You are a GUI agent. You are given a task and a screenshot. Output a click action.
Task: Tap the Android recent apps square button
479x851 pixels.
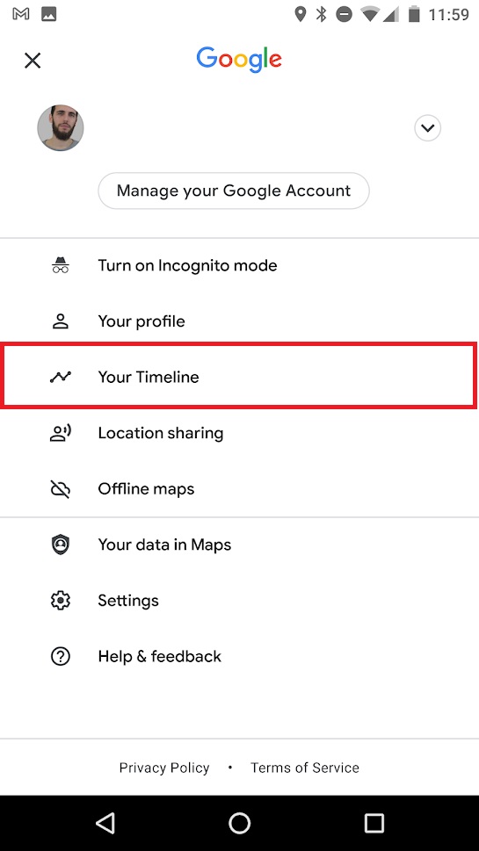pos(374,823)
